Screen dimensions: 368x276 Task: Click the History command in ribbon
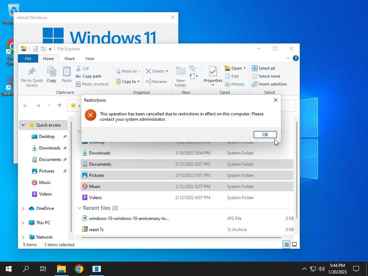click(235, 84)
